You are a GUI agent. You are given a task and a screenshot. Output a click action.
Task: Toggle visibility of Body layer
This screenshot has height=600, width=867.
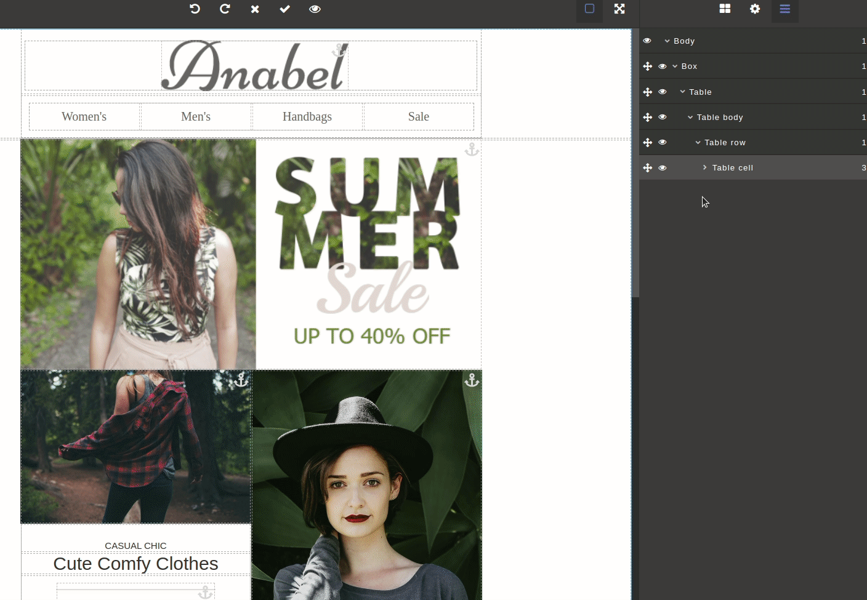(647, 41)
